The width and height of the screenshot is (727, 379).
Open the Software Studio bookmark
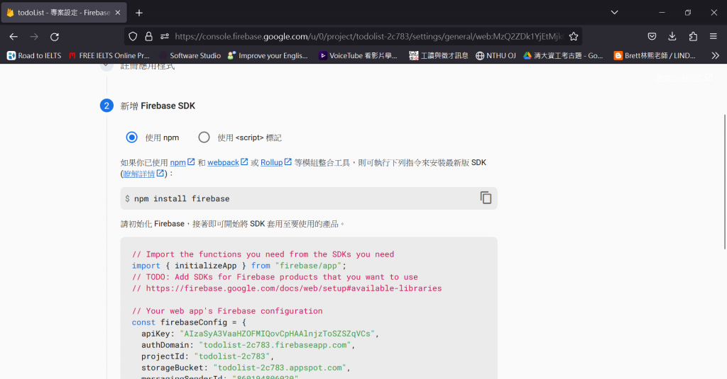coord(190,55)
